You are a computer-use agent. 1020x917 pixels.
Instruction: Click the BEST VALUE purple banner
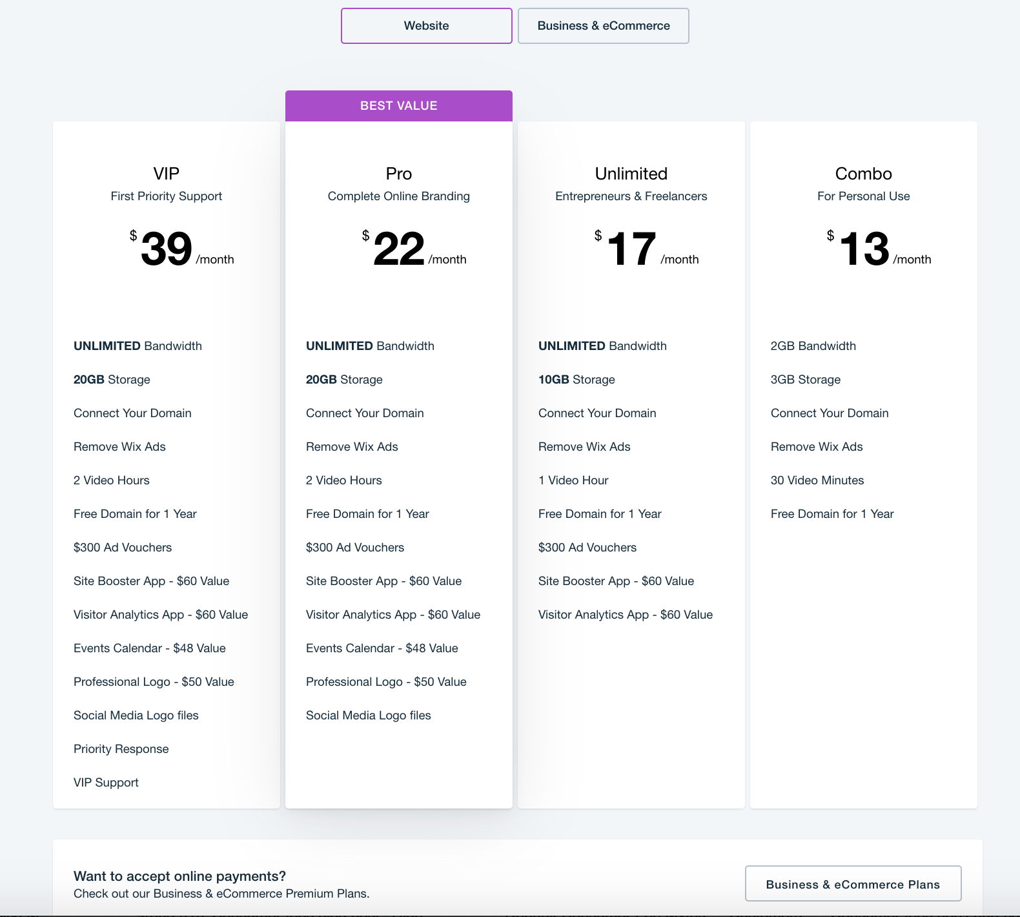399,106
